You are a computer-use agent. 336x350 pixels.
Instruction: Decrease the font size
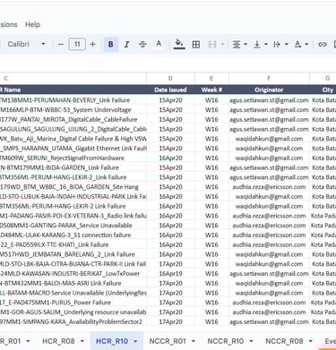click(61, 45)
